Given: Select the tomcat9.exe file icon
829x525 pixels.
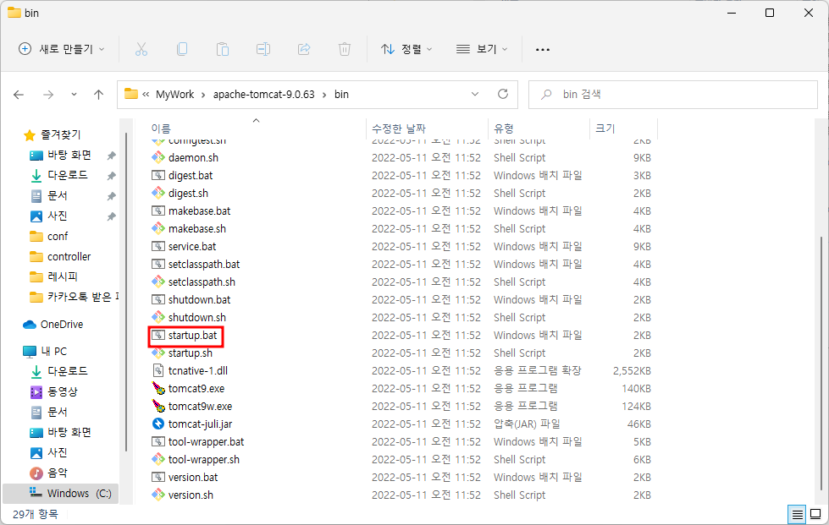Looking at the screenshot, I should tap(158, 389).
